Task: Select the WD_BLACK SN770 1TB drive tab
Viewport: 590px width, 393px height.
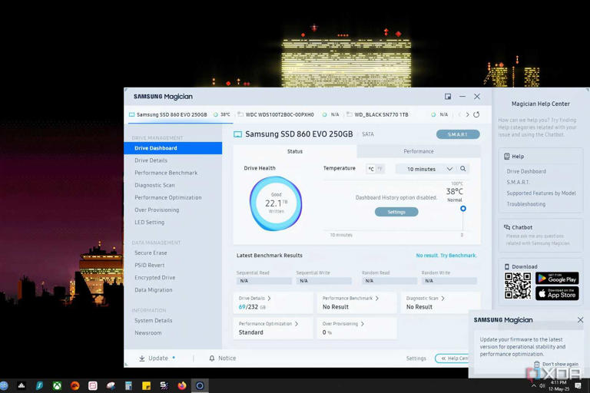Action: click(x=381, y=114)
